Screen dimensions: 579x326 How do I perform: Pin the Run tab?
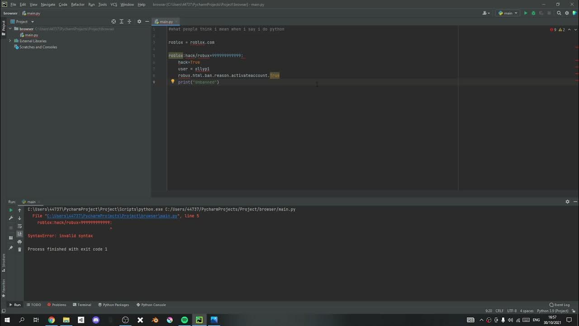pos(11,248)
